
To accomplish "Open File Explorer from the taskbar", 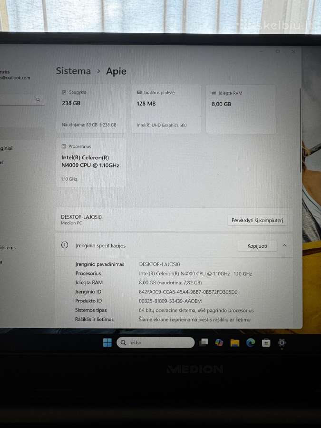I will click(x=235, y=342).
